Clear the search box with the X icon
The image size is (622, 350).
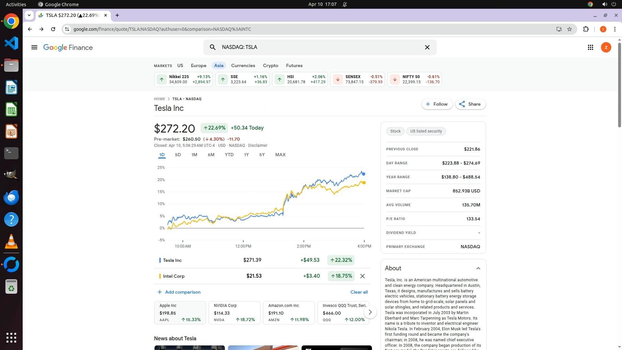tap(427, 47)
